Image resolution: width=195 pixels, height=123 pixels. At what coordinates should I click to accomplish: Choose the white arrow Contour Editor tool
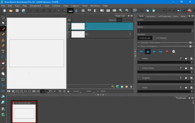coord(3,23)
